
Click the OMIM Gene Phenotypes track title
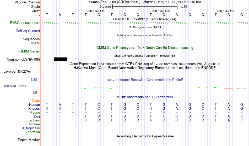click(x=145, y=48)
